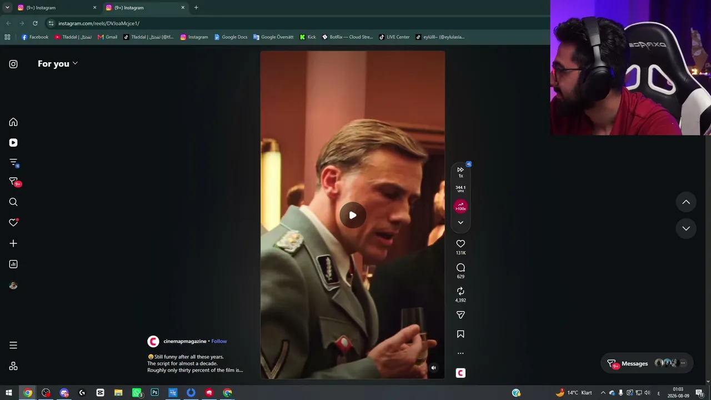Open Notifications heart in sidebar

click(13, 223)
